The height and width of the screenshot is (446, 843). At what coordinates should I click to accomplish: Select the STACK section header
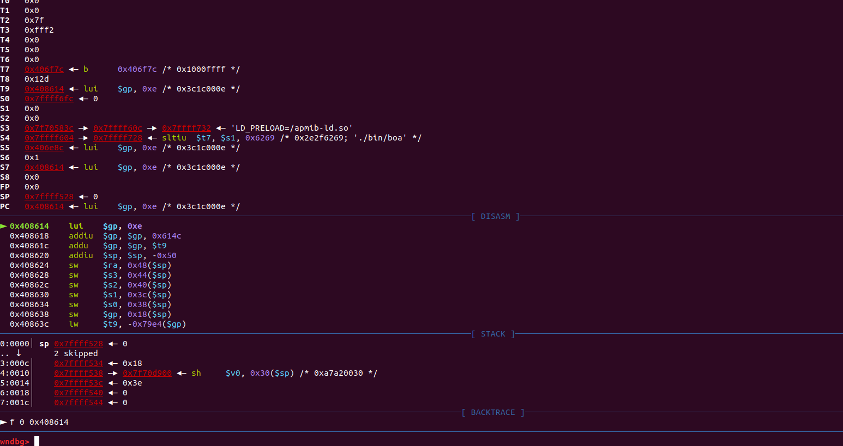493,334
